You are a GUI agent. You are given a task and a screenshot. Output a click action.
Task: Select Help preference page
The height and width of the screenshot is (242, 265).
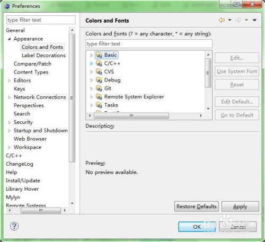click(x=12, y=172)
